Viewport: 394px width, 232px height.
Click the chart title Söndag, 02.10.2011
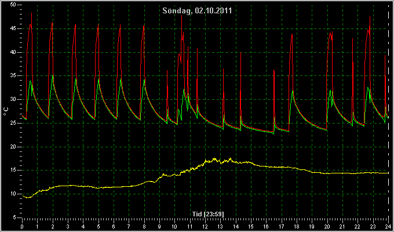tap(197, 11)
